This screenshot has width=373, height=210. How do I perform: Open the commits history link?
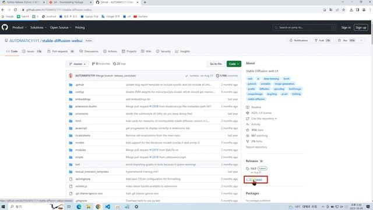(x=227, y=76)
